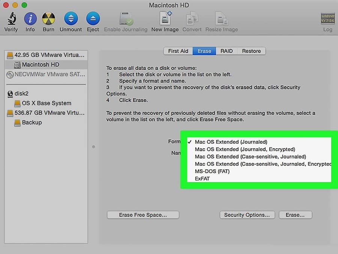Click the Verify microscope icon
The width and height of the screenshot is (338, 254).
12,18
